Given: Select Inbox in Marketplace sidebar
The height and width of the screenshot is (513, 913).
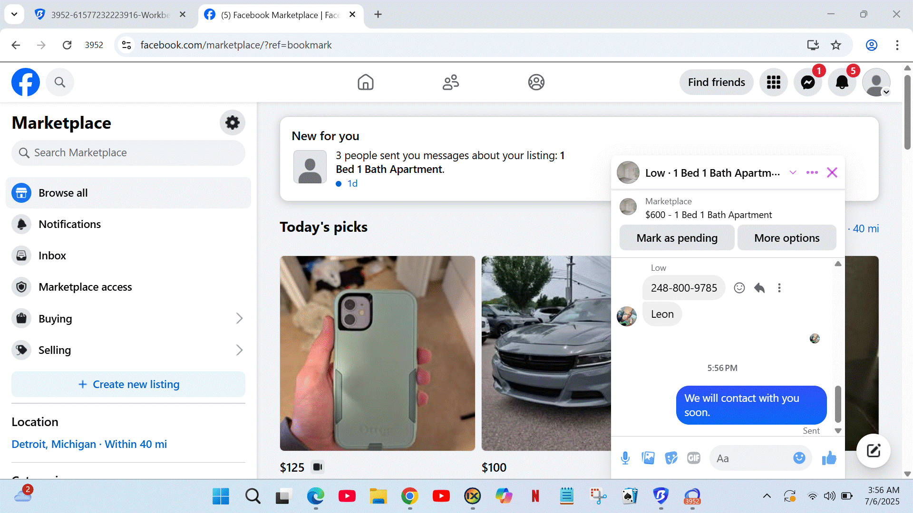Looking at the screenshot, I should coord(52,256).
